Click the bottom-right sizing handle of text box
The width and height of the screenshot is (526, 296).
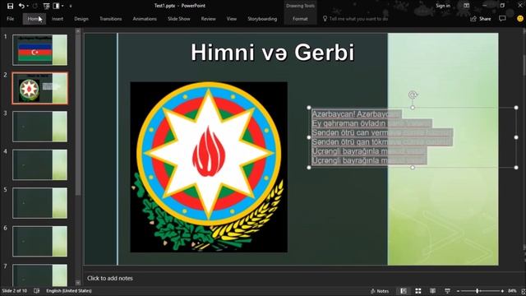coord(516,167)
